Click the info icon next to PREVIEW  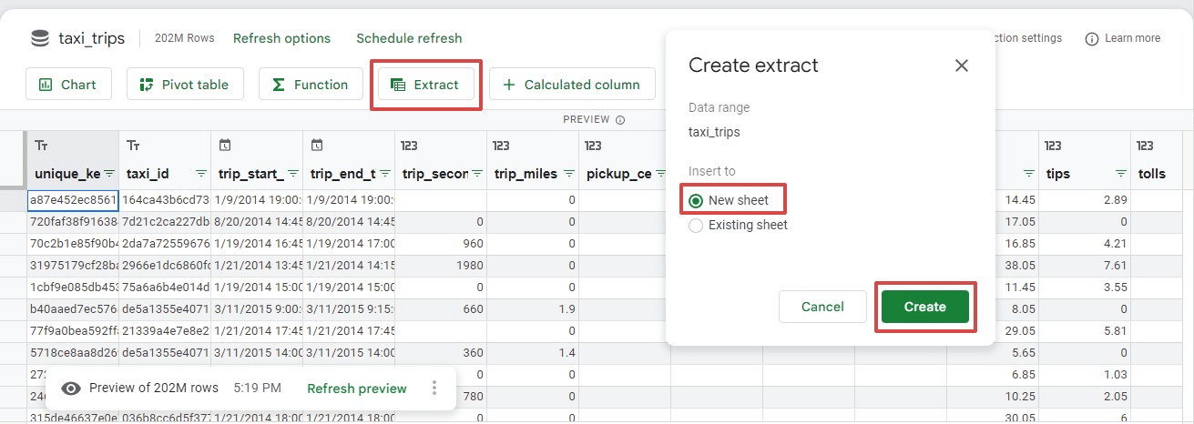tap(620, 120)
